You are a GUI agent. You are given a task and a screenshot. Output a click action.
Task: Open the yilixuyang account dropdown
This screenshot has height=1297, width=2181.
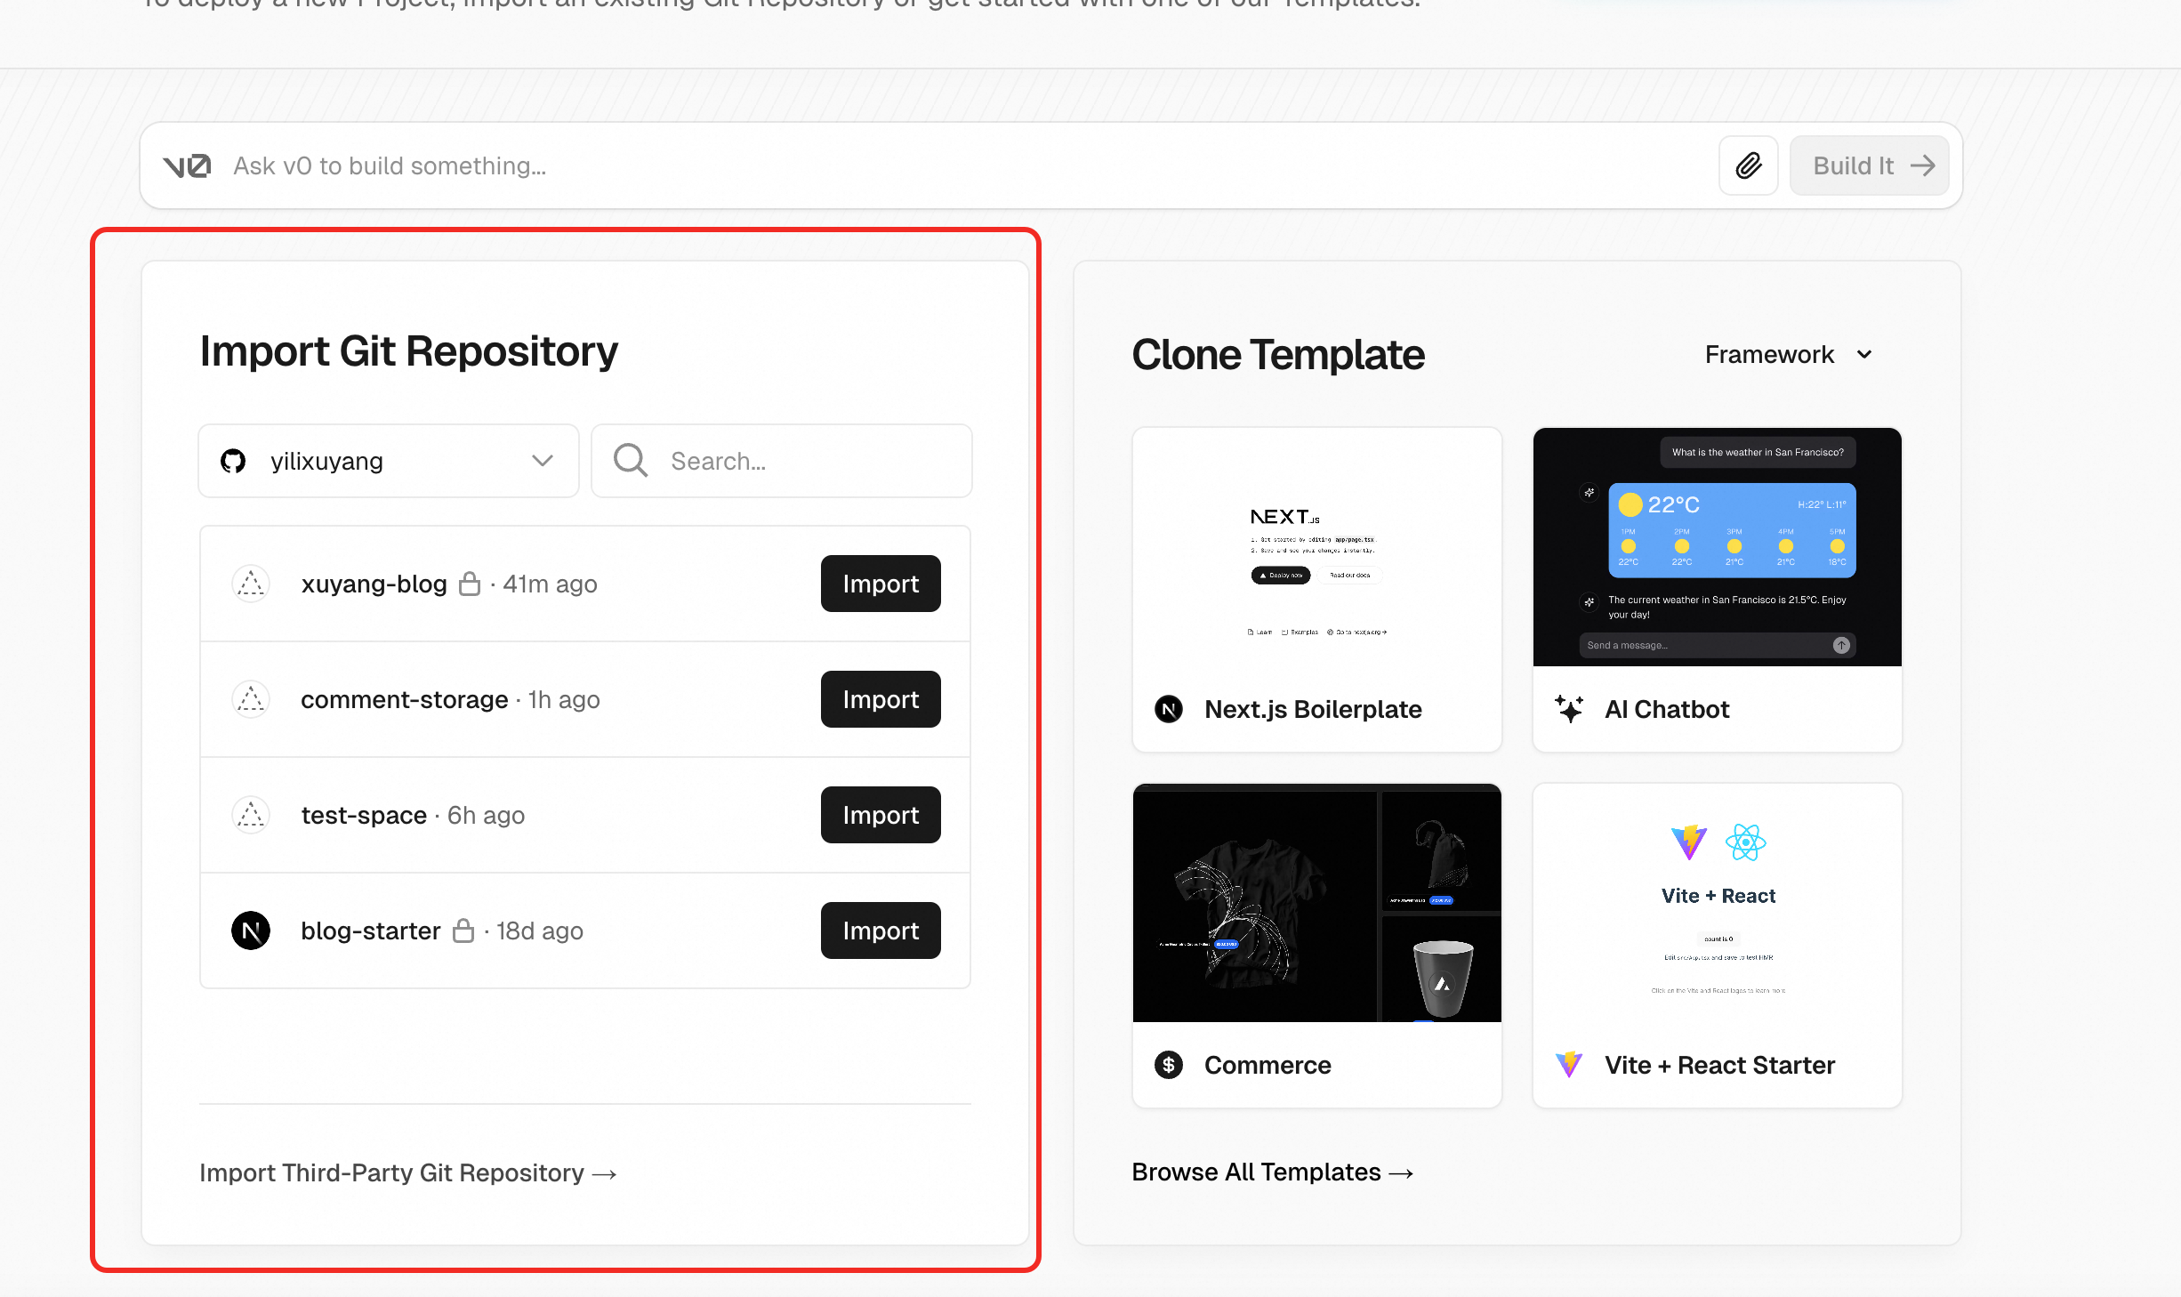[389, 461]
